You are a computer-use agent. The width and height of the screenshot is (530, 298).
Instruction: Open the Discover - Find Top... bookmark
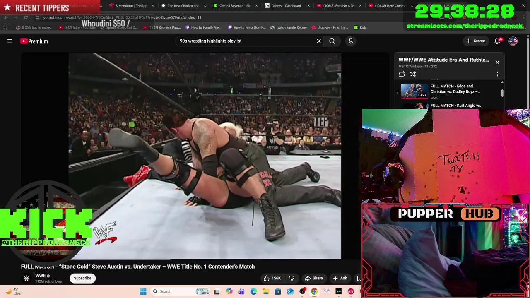pyautogui.click(x=329, y=27)
